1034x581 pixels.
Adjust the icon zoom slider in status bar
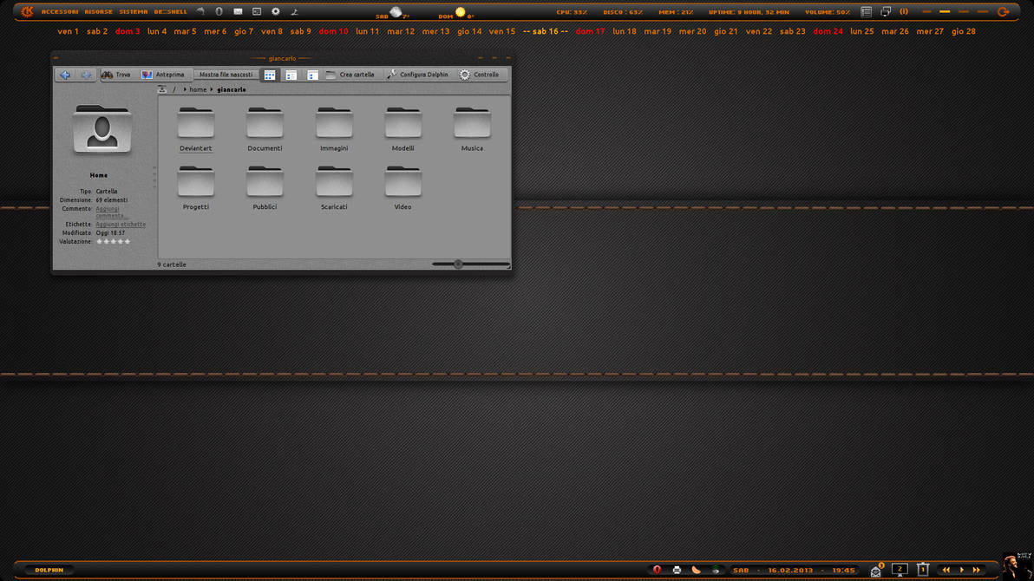click(470, 264)
